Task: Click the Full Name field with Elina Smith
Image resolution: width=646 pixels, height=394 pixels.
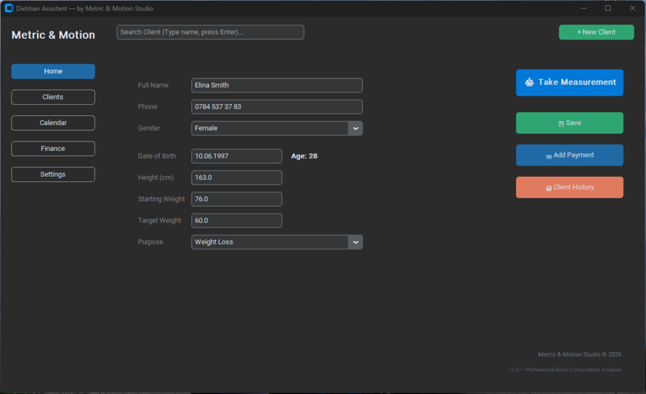Action: pos(277,85)
